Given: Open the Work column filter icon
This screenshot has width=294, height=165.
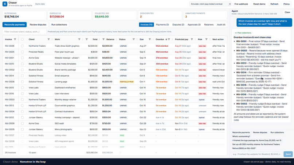Looking at the screenshot, I should click(x=79, y=39).
